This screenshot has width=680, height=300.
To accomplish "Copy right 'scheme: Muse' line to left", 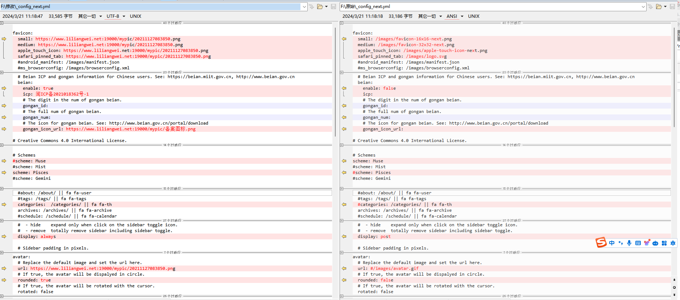I will (x=344, y=161).
